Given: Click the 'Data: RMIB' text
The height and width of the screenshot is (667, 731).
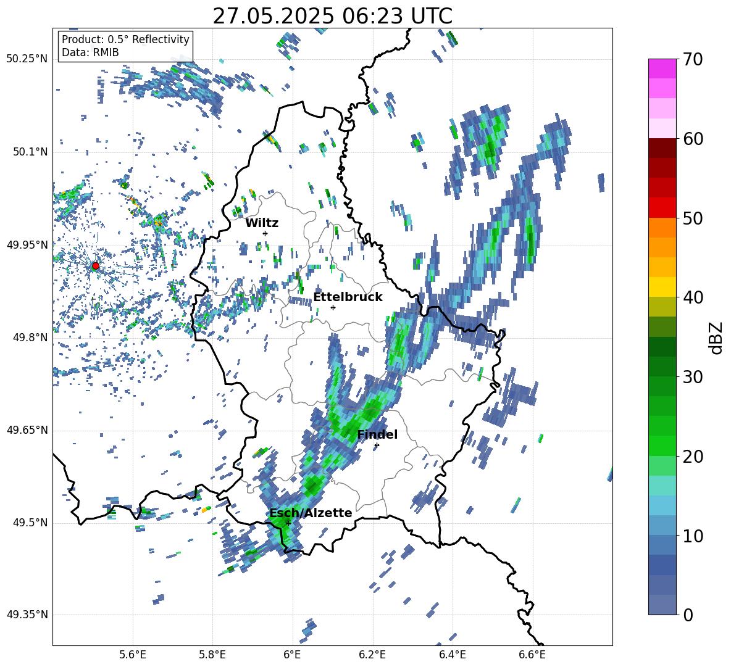Looking at the screenshot, I should pyautogui.click(x=90, y=52).
